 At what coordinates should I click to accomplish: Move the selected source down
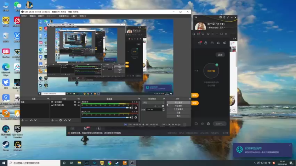pos(70,120)
